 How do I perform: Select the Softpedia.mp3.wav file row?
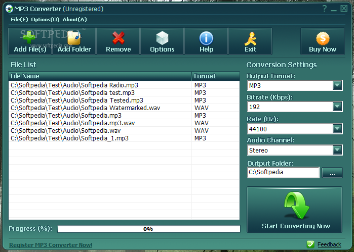pos(124,123)
